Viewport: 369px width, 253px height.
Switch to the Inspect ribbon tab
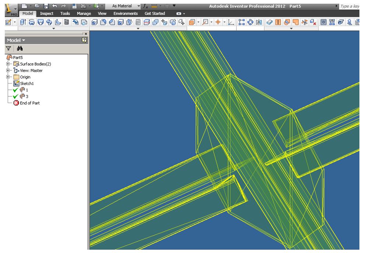(x=47, y=13)
